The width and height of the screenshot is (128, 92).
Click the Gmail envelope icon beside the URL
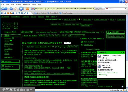[33, 9]
